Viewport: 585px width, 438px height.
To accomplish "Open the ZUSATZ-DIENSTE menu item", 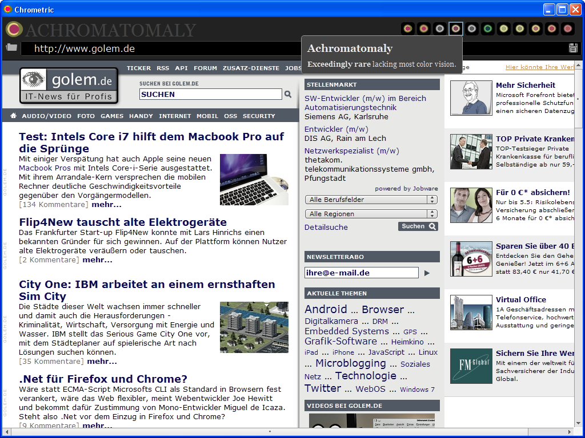I will pyautogui.click(x=251, y=68).
